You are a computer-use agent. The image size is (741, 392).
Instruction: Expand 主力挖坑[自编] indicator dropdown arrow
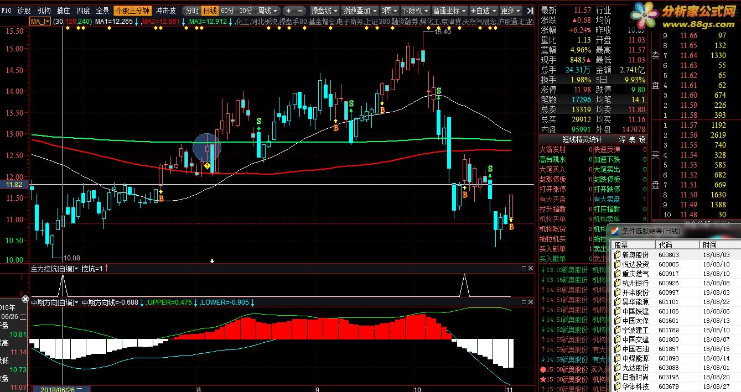76,269
